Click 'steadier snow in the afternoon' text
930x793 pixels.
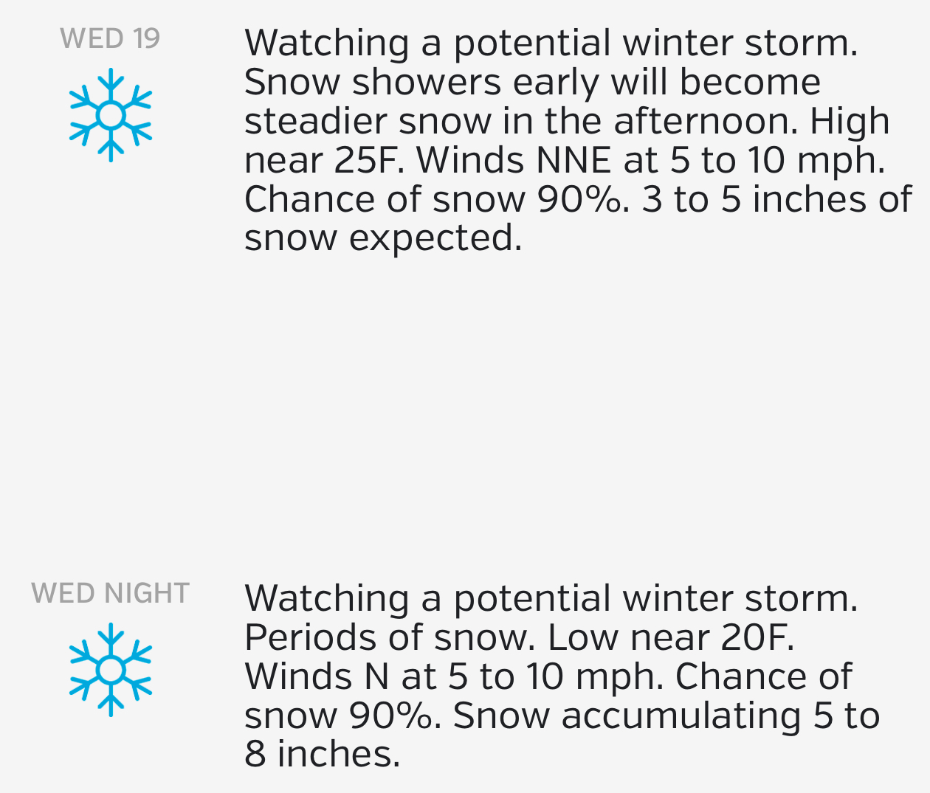522,121
